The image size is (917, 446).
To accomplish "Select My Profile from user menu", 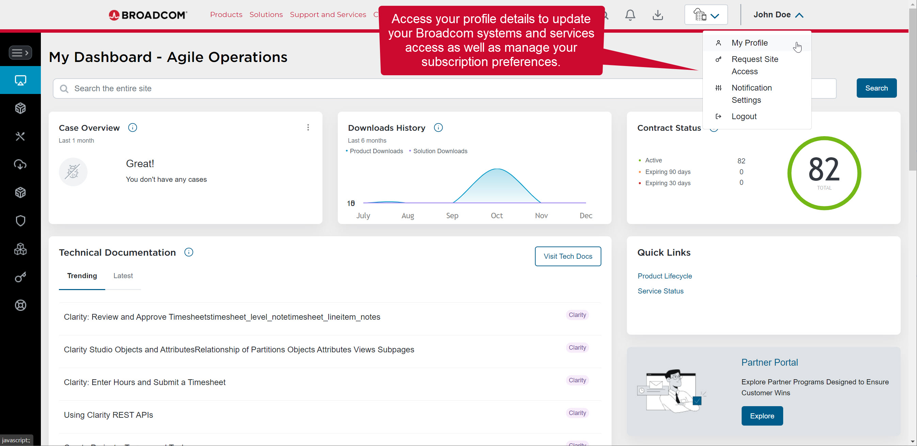I will (x=749, y=43).
